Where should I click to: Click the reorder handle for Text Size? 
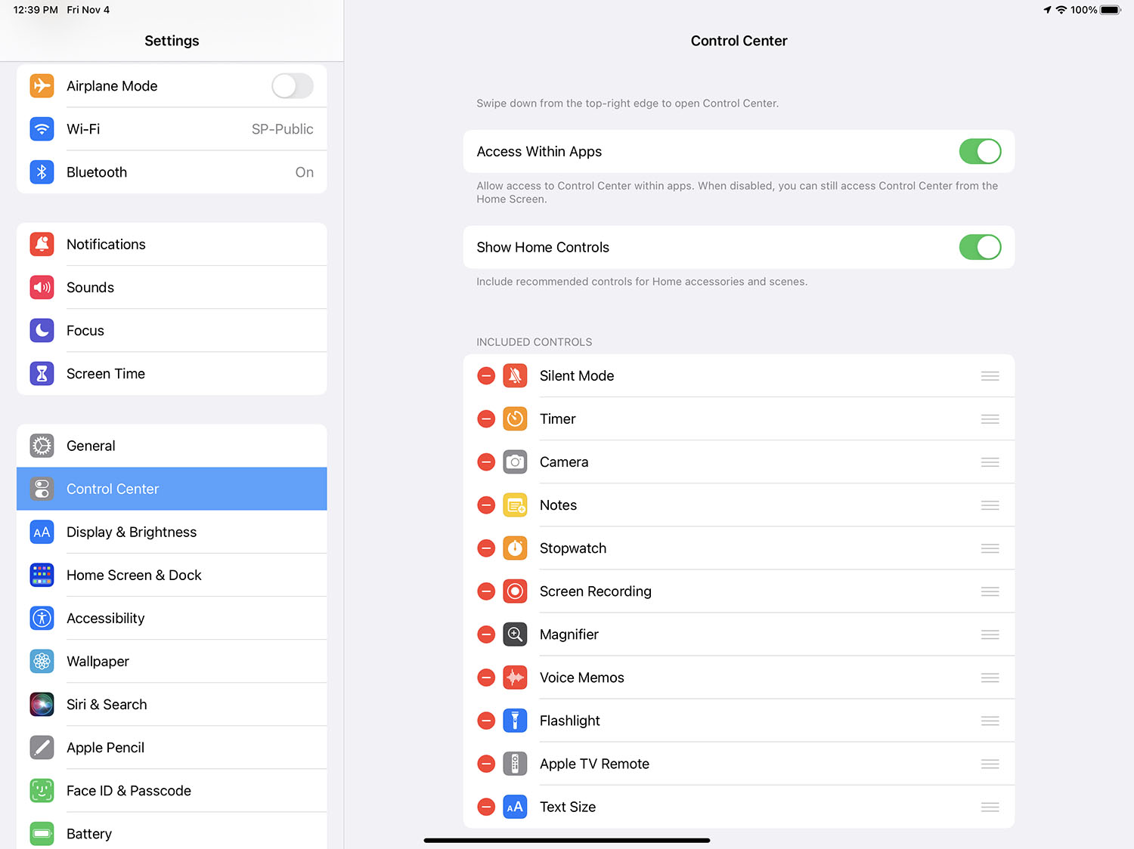pyautogui.click(x=990, y=807)
